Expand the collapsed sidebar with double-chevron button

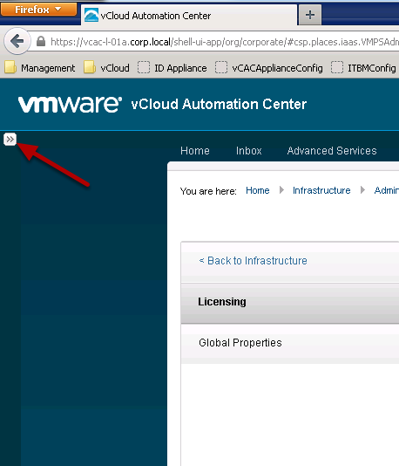[x=10, y=139]
